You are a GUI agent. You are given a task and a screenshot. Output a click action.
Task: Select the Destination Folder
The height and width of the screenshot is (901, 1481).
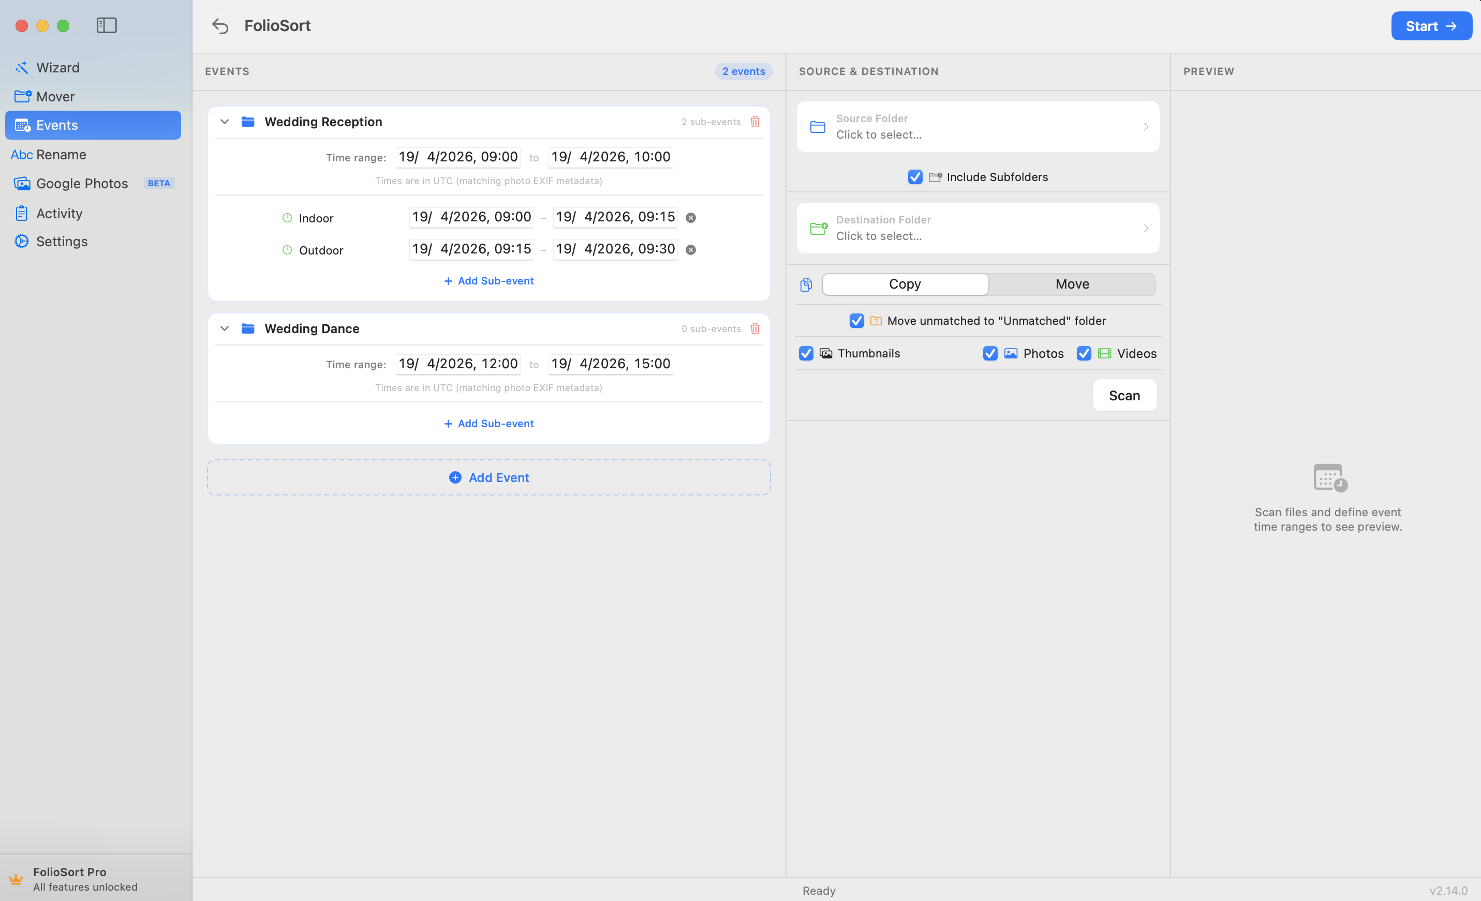click(x=978, y=228)
